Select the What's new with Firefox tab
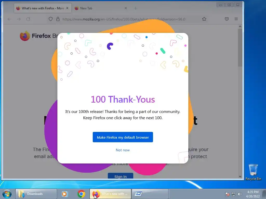This screenshot has width=266, height=199. [x=43, y=8]
